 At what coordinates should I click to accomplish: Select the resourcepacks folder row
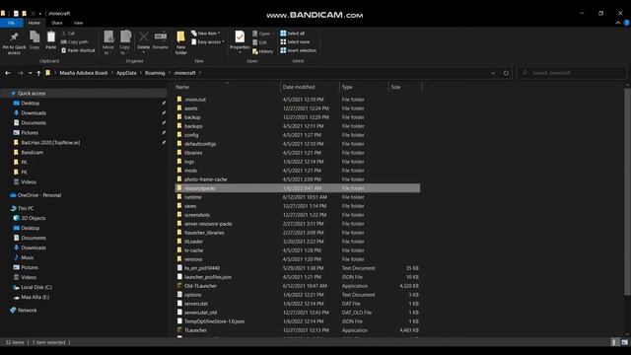(x=298, y=188)
